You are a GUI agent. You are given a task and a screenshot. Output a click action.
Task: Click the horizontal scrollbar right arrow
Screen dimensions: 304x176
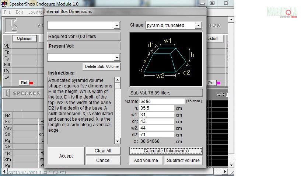coord(225,171)
